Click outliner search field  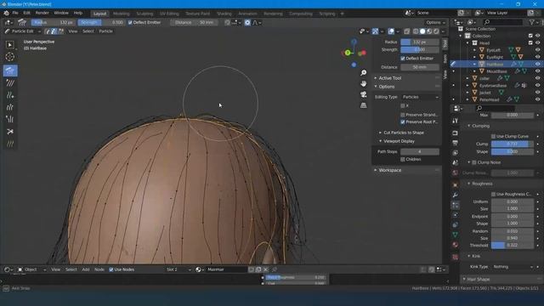tap(503, 22)
